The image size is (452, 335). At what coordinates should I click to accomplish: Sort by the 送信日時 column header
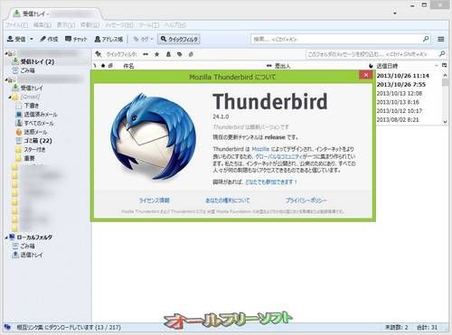click(387, 66)
